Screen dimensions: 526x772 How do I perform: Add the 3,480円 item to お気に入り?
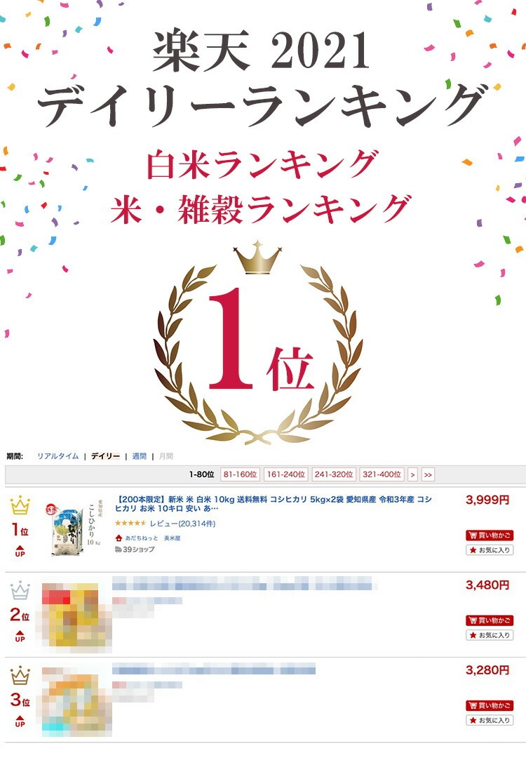(x=490, y=635)
